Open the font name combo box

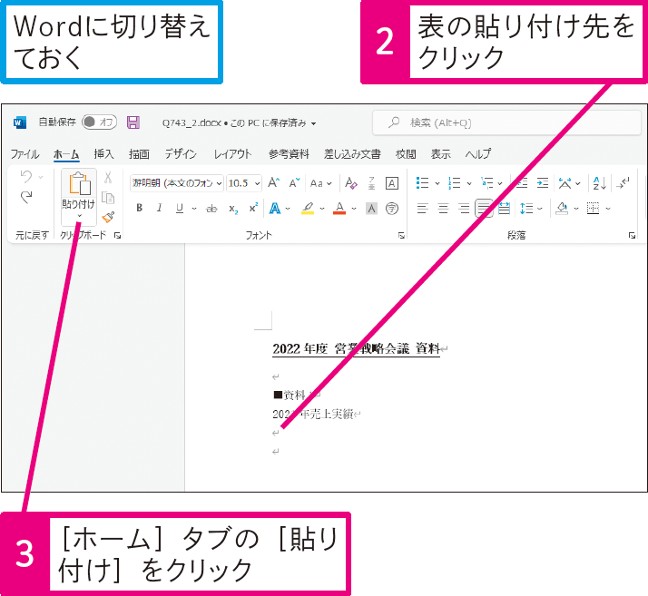tap(177, 183)
